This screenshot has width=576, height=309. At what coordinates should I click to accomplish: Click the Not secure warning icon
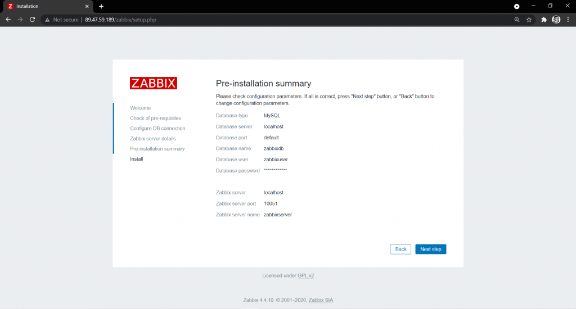click(47, 20)
